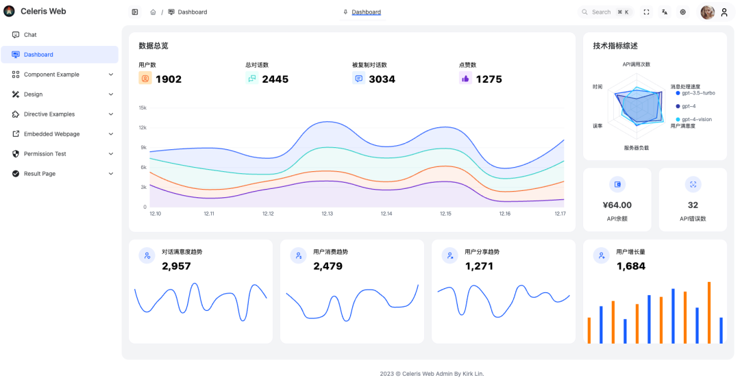
Task: Click the Celeris Web title text
Action: (43, 12)
